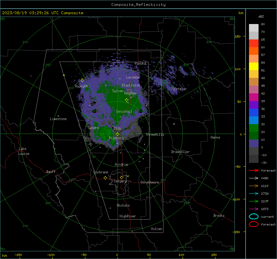Select the yellow 51-54 dBZ swatch
The height and width of the screenshot is (259, 277).
click(x=254, y=66)
